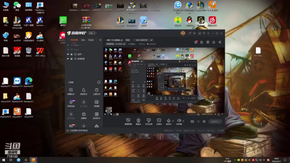Open the 虚拟形象 virtual avatar tool

tap(71, 116)
